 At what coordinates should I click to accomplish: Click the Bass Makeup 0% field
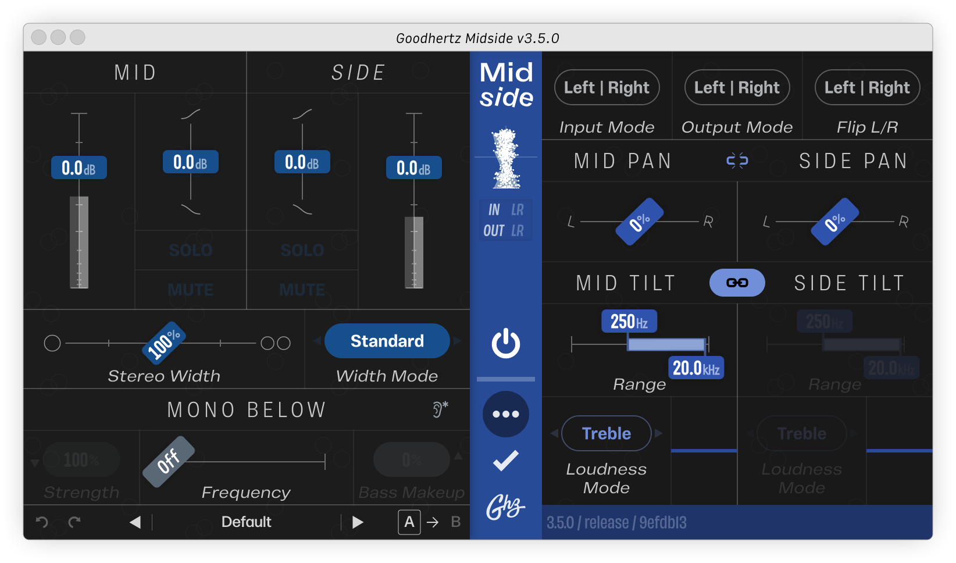(412, 460)
